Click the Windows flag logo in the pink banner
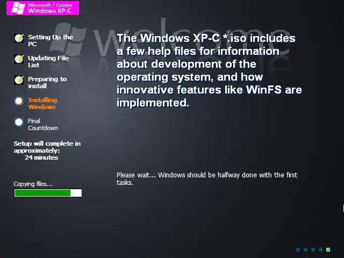This screenshot has height=258, width=344. [x=18, y=8]
